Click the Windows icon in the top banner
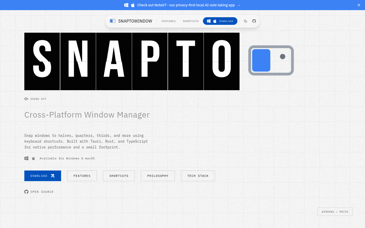This screenshot has width=365, height=228. (126, 5)
